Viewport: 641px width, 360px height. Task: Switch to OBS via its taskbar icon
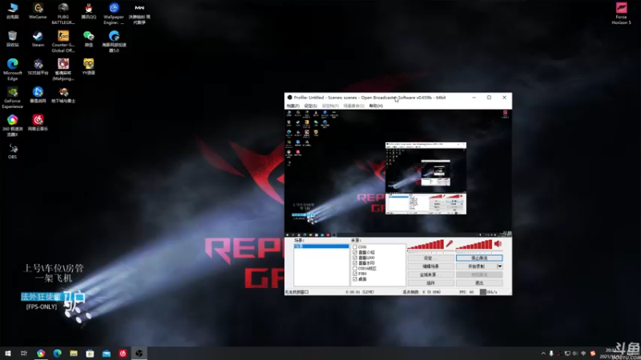pyautogui.click(x=139, y=353)
